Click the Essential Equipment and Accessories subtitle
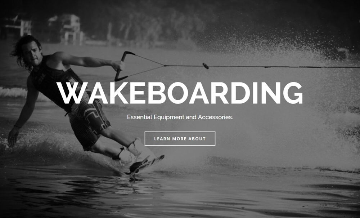 180,117
